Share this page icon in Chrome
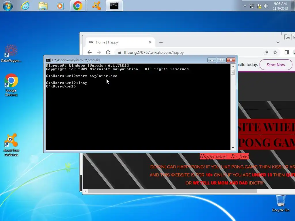 266,52
